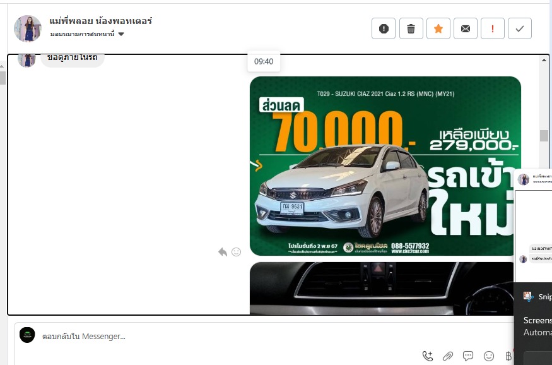Click the phone call icon in composer

(x=428, y=356)
